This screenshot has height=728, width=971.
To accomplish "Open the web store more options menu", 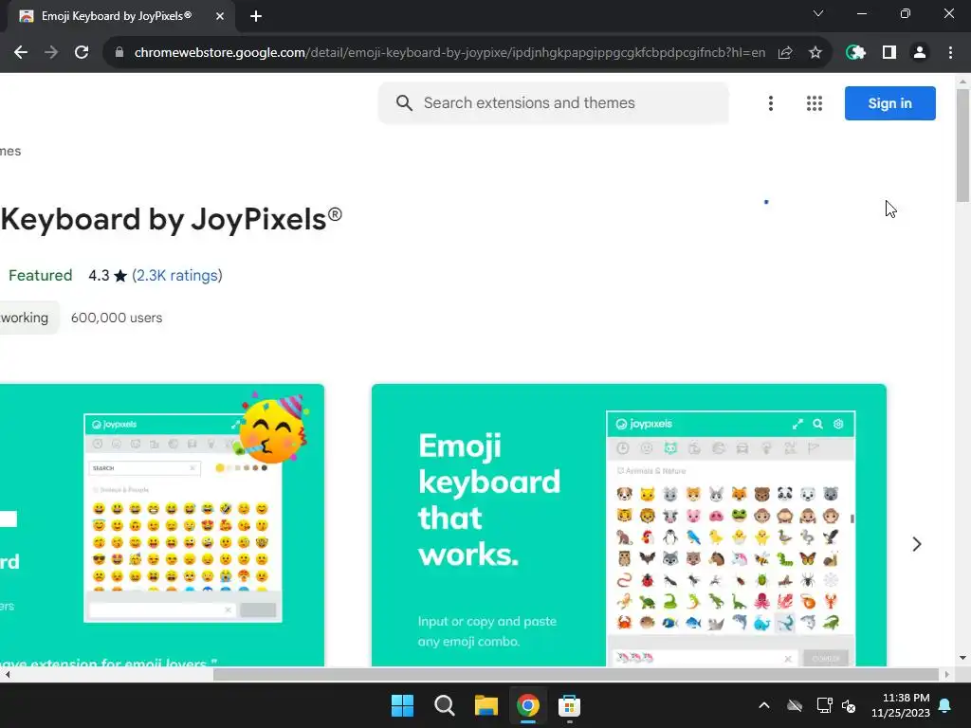I will (x=770, y=103).
